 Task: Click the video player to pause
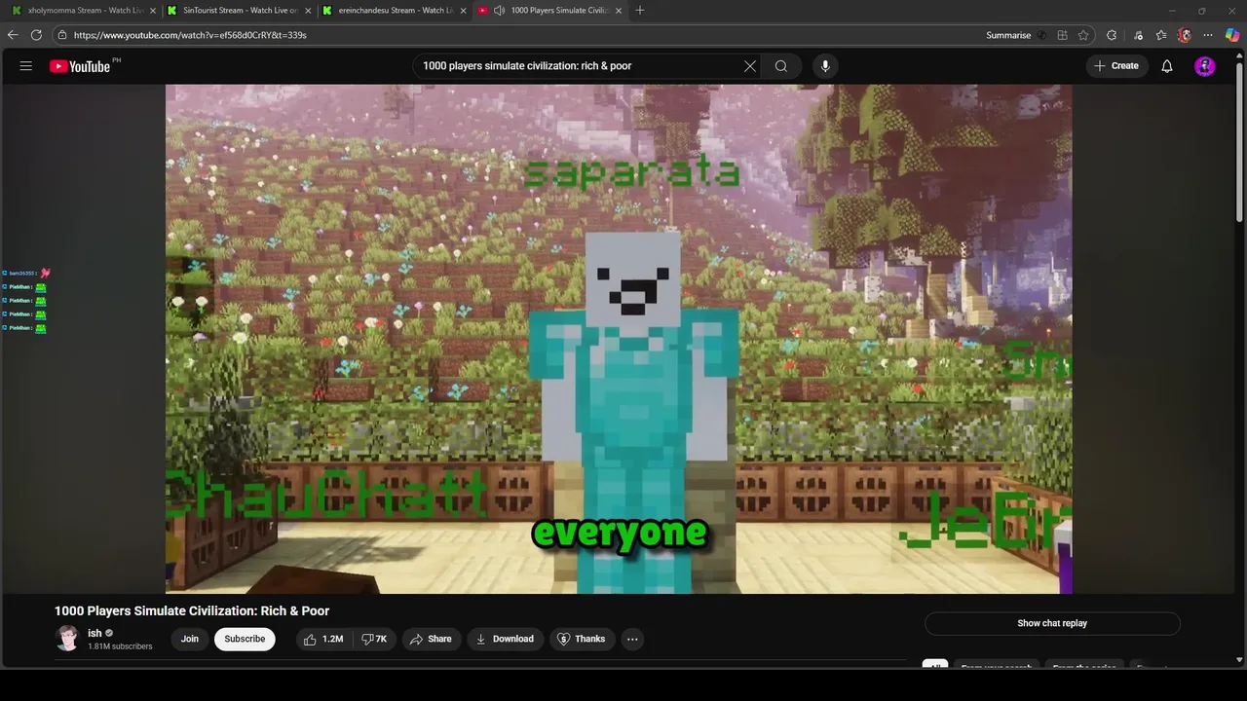point(619,339)
